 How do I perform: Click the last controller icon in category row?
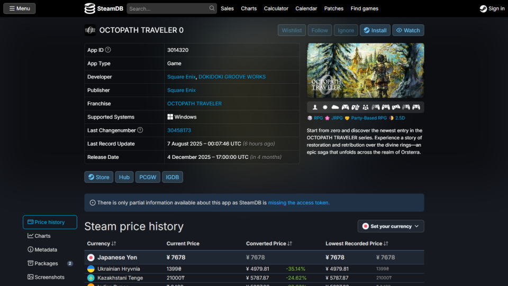click(x=416, y=107)
